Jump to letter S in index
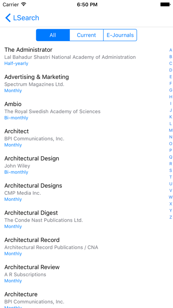Screen dimensions: 173x308 pos(171,170)
